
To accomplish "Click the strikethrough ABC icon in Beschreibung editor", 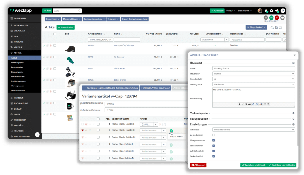I will tap(249, 104).
